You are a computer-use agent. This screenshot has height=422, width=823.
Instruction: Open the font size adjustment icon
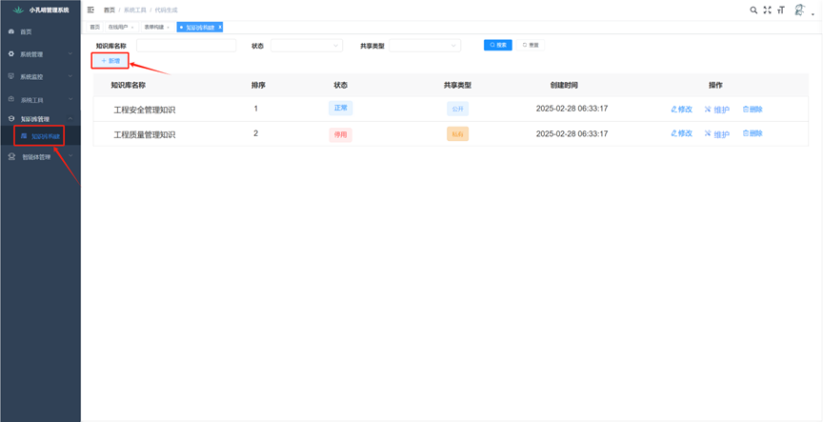point(781,10)
